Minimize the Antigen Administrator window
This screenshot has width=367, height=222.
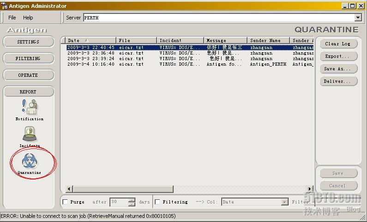344,6
